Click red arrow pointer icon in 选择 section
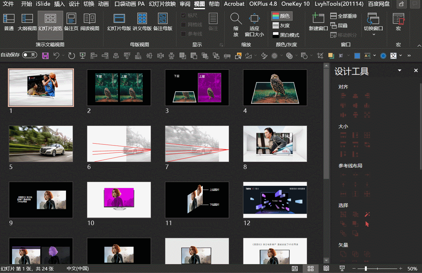 (x=367, y=224)
